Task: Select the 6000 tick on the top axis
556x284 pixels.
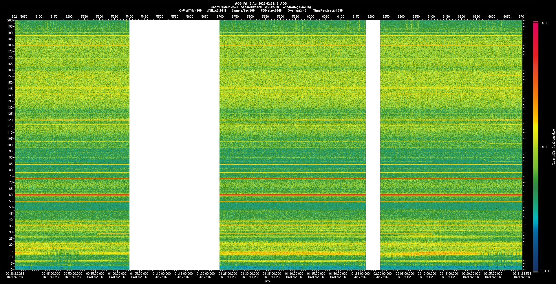Action: (x=310, y=17)
